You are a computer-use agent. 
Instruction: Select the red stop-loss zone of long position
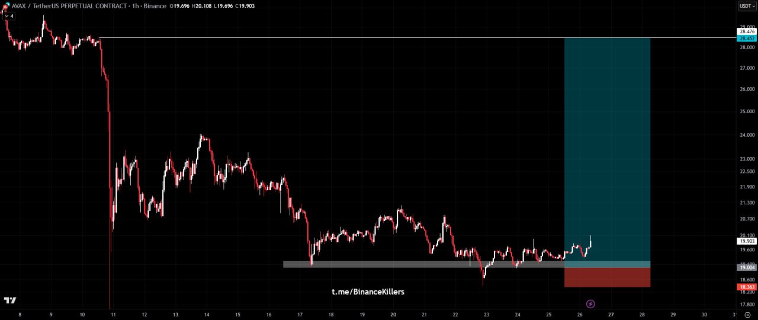click(607, 277)
